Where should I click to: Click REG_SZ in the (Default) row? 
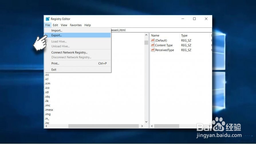pyautogui.click(x=186, y=40)
